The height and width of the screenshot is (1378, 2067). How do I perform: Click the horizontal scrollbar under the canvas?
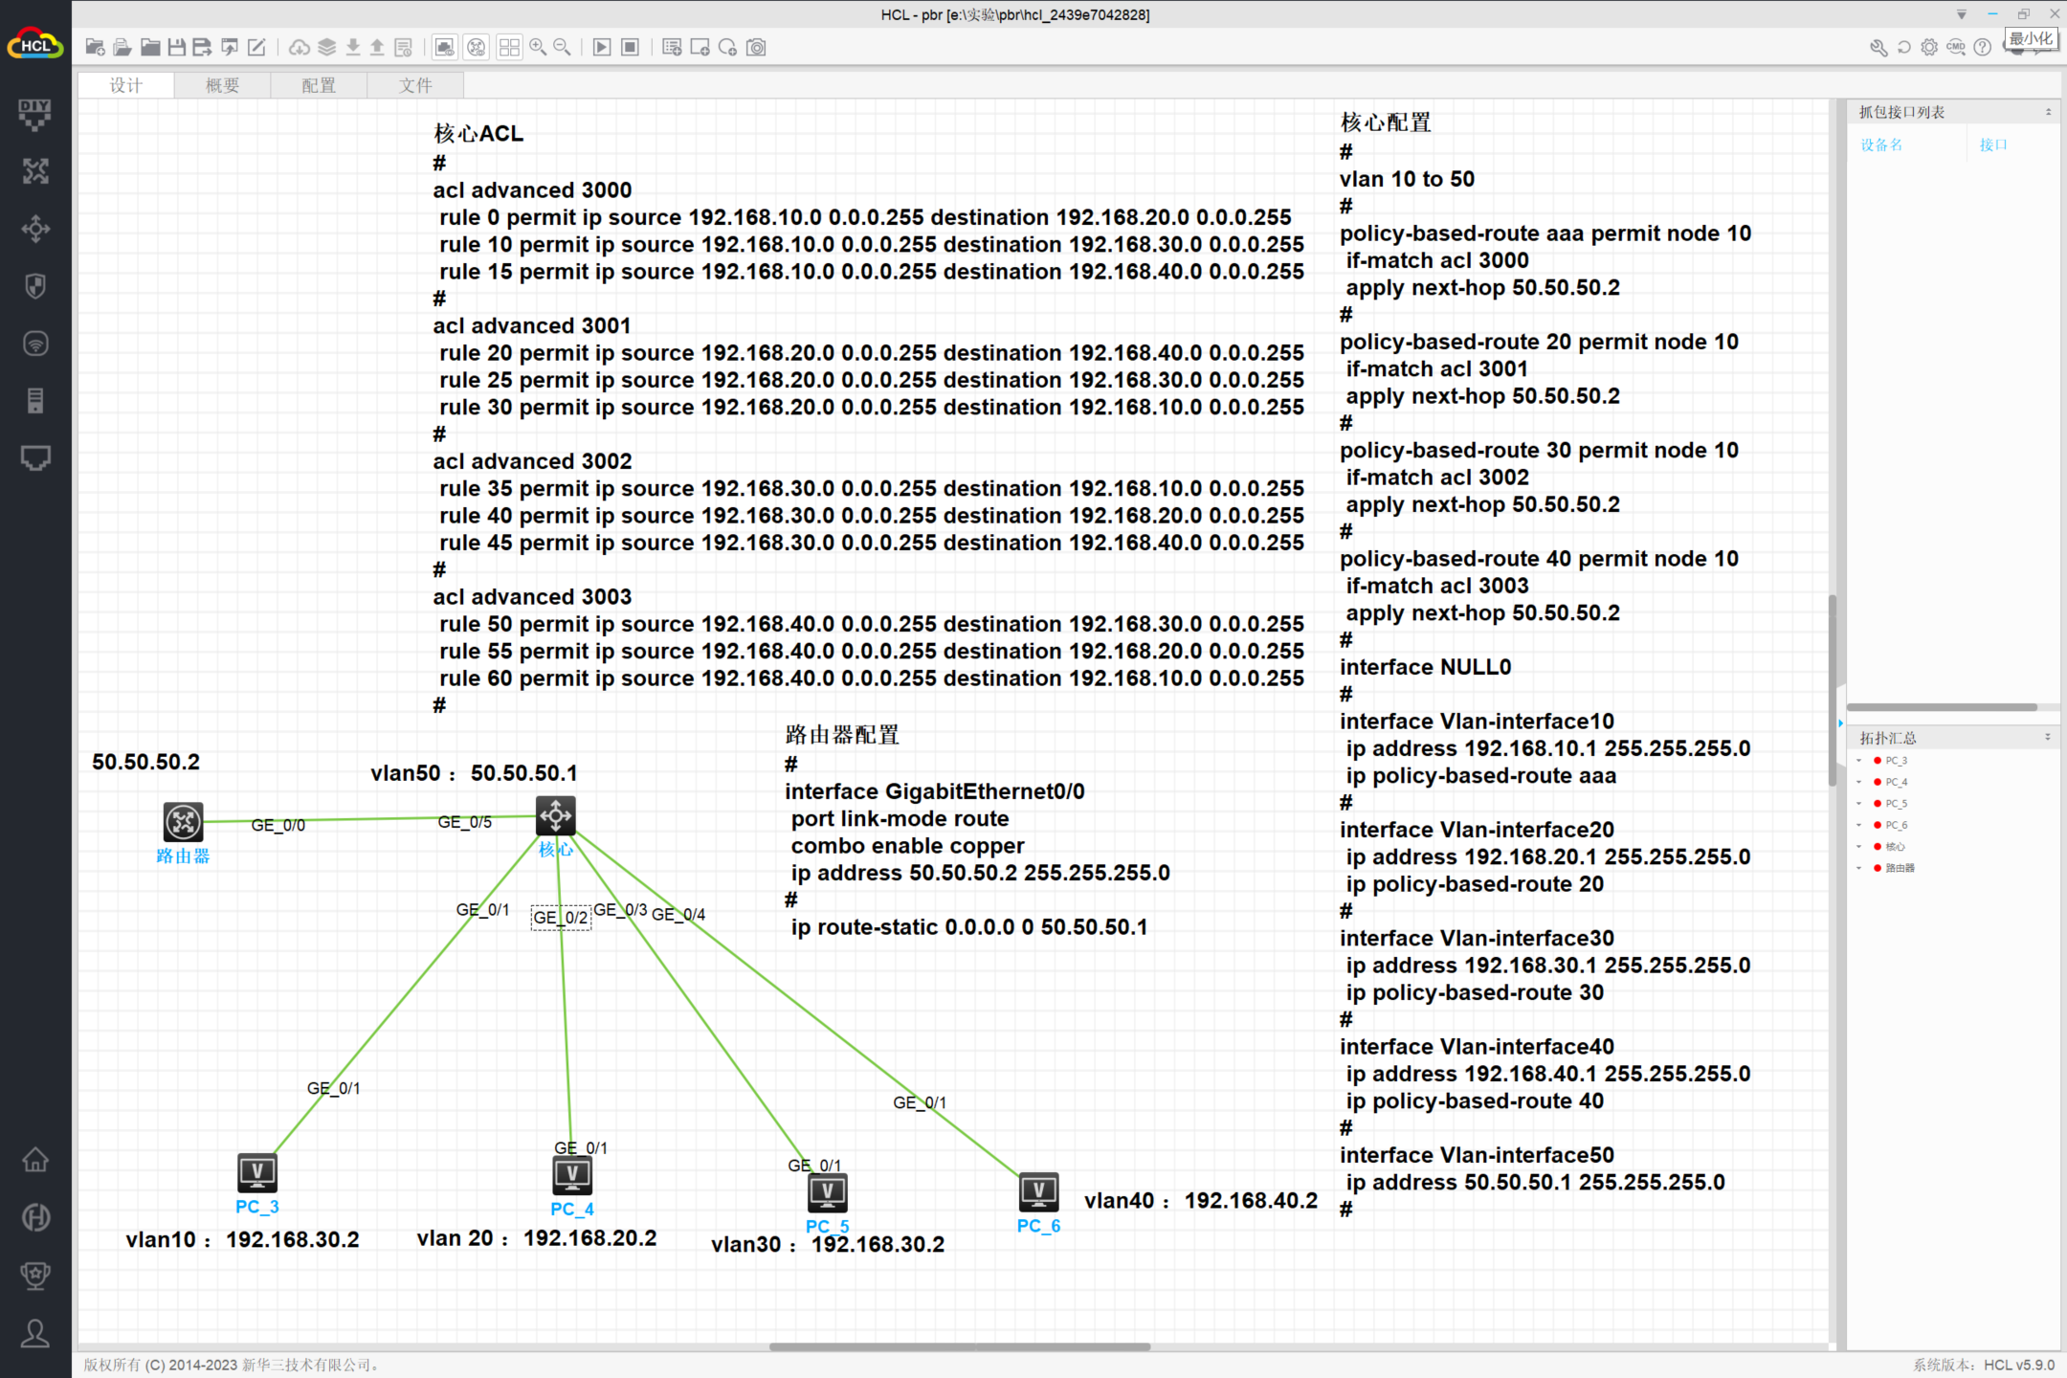click(x=959, y=1346)
